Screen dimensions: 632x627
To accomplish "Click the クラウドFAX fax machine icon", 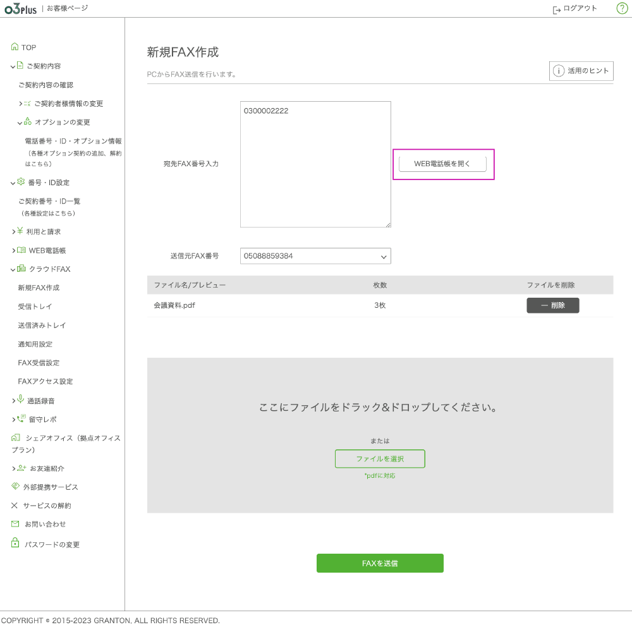I will point(21,268).
